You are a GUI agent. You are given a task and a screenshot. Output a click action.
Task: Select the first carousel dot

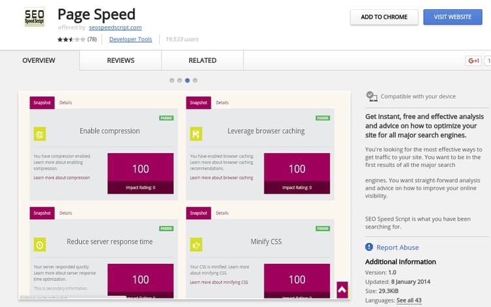click(172, 81)
